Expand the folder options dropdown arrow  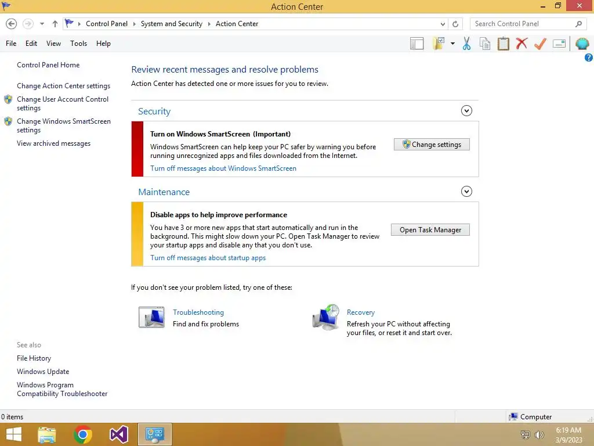point(452,44)
